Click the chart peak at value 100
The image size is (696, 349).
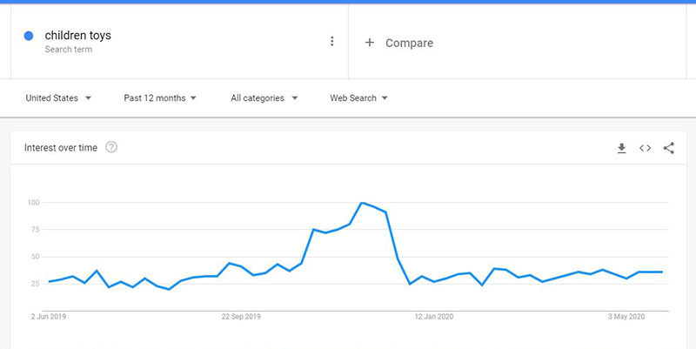(x=362, y=203)
